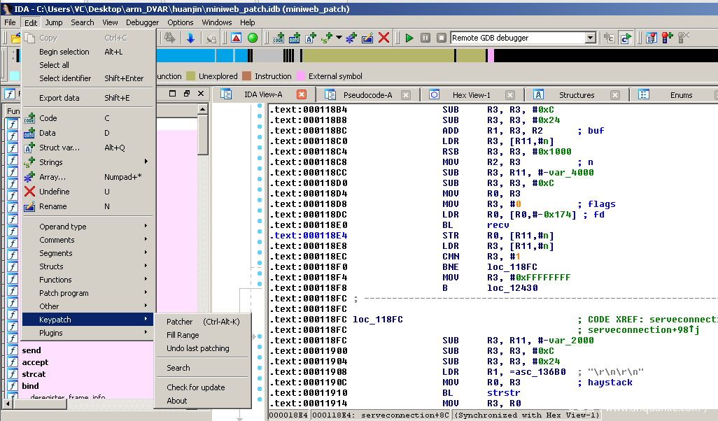Open the Debugger menu in menu bar

142,22
